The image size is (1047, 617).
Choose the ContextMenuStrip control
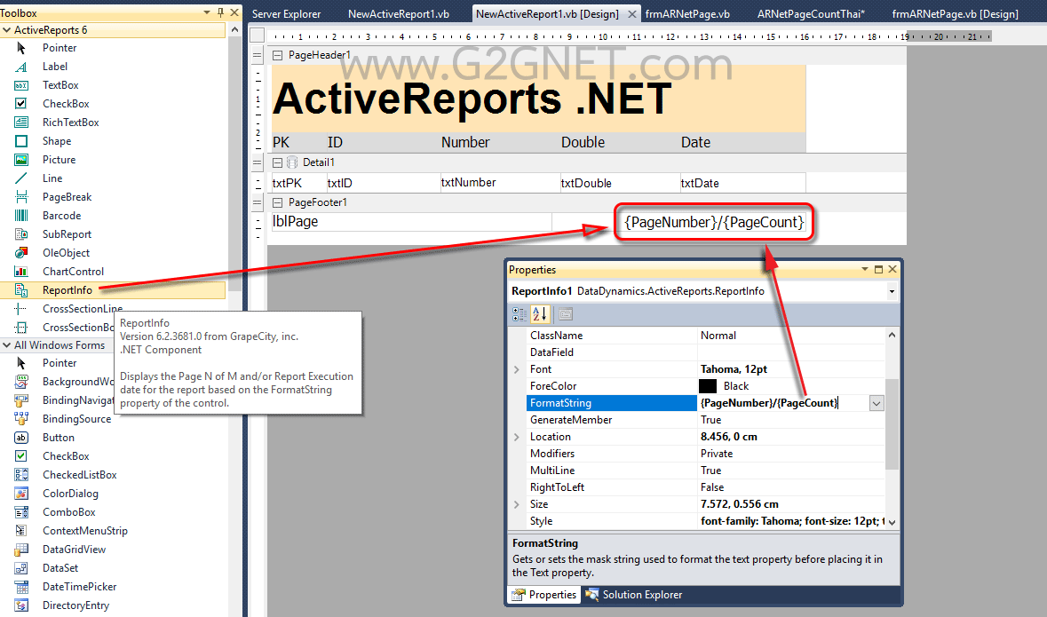point(84,532)
